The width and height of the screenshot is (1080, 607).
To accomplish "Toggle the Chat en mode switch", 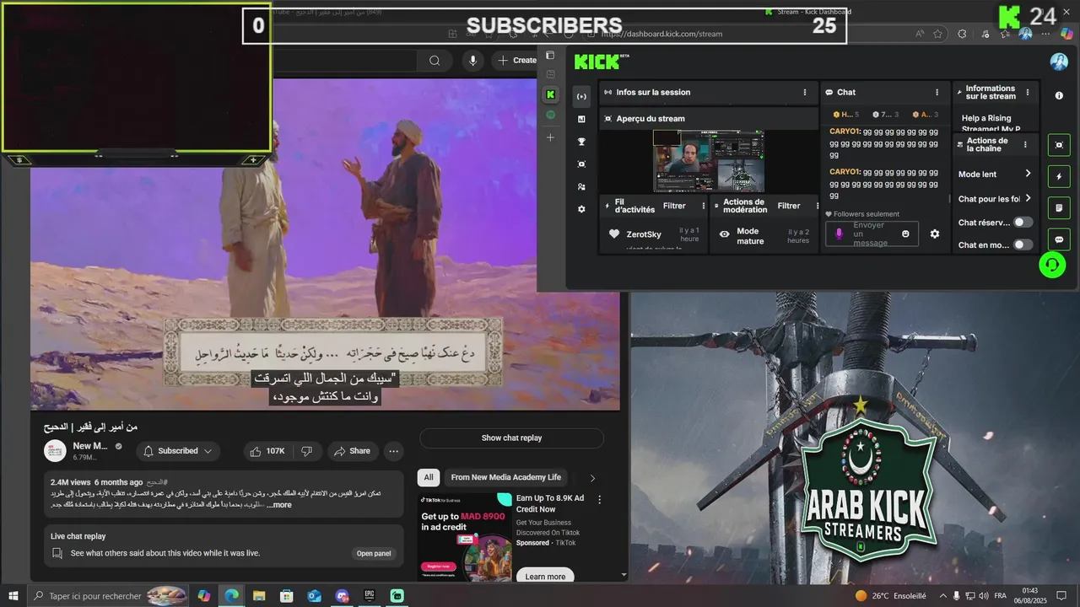I will [x=1023, y=244].
